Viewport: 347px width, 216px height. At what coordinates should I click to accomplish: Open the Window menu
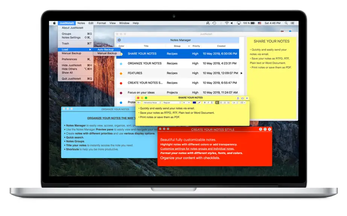124,23
